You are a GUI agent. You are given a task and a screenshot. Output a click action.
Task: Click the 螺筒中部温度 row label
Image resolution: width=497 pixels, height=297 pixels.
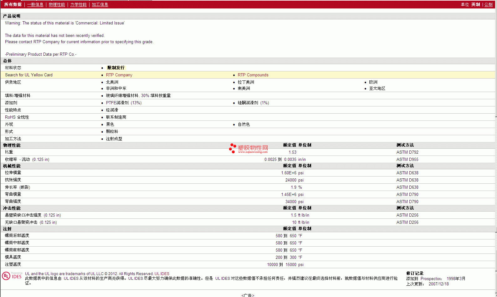click(17, 243)
